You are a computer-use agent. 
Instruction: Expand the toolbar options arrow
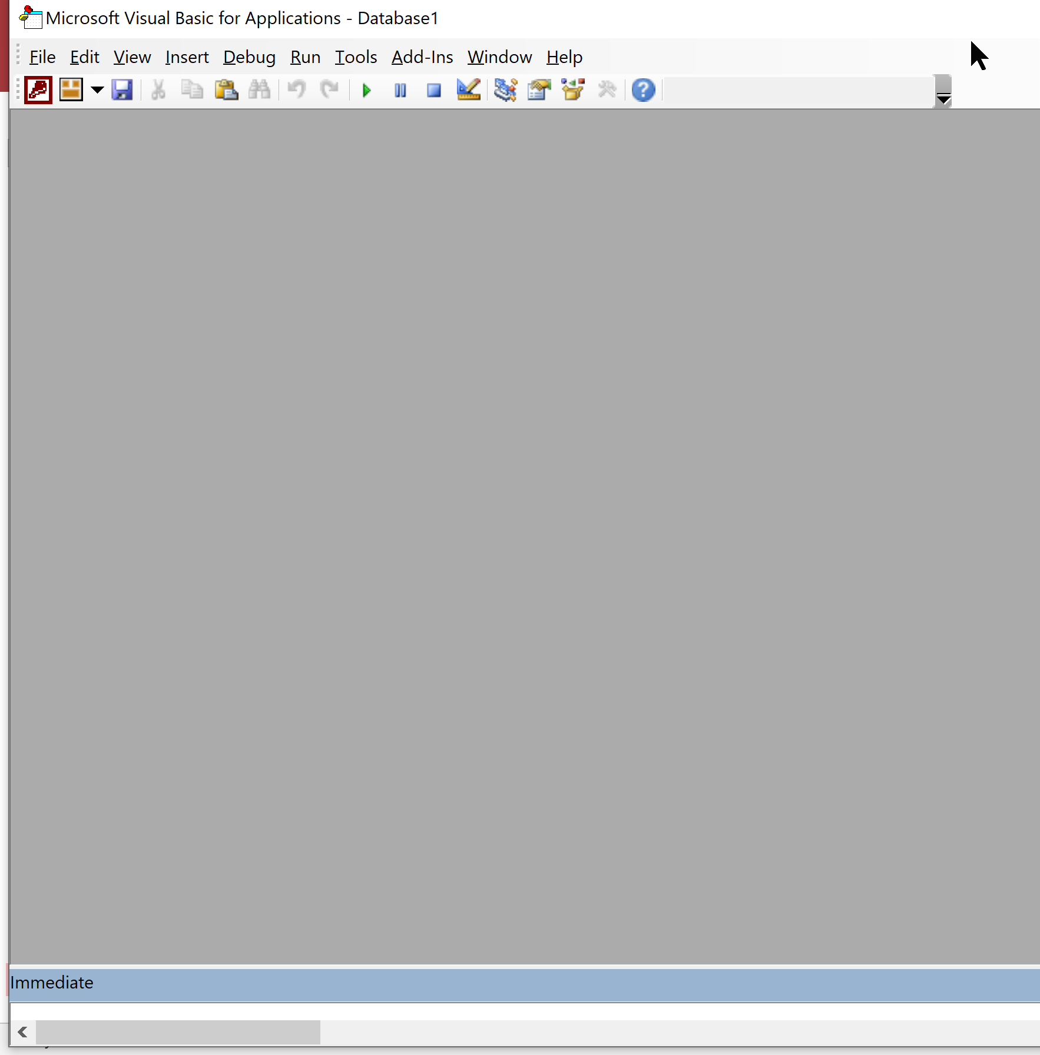coord(943,91)
